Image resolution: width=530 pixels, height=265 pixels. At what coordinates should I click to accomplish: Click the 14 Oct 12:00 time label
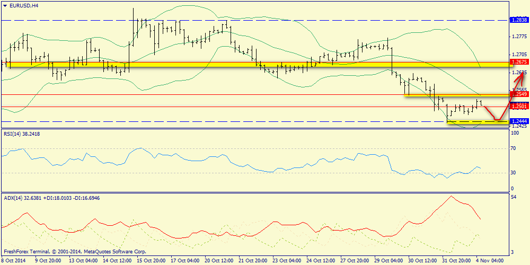pyautogui.click(x=116, y=261)
